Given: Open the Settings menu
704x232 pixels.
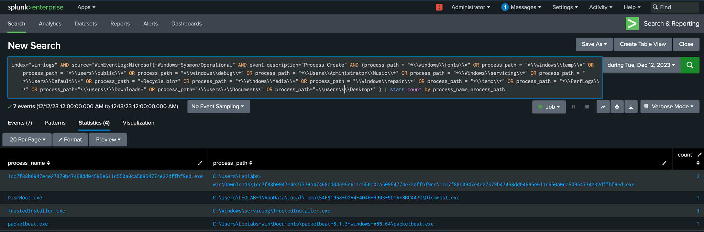Looking at the screenshot, I should tap(565, 7).
